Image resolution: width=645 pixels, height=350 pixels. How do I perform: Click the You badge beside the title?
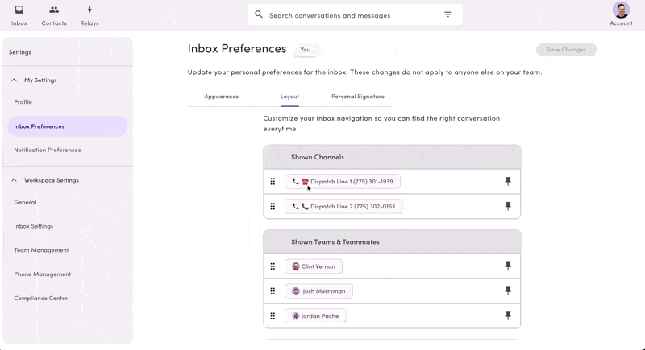(x=306, y=50)
